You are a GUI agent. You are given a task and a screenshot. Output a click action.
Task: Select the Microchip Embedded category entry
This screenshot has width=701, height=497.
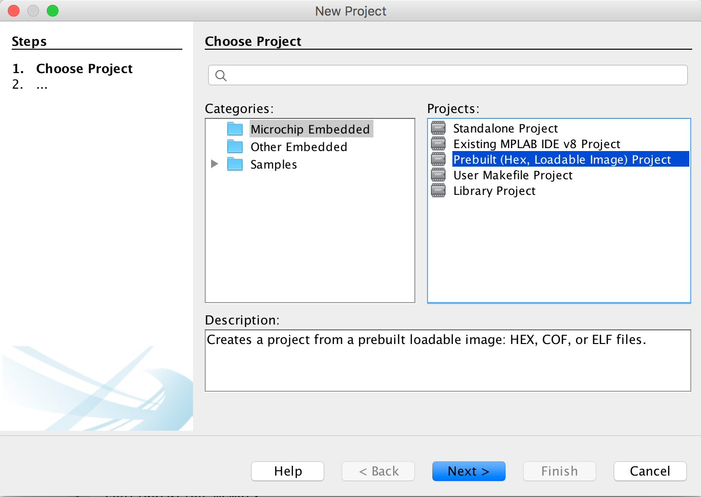(x=311, y=129)
